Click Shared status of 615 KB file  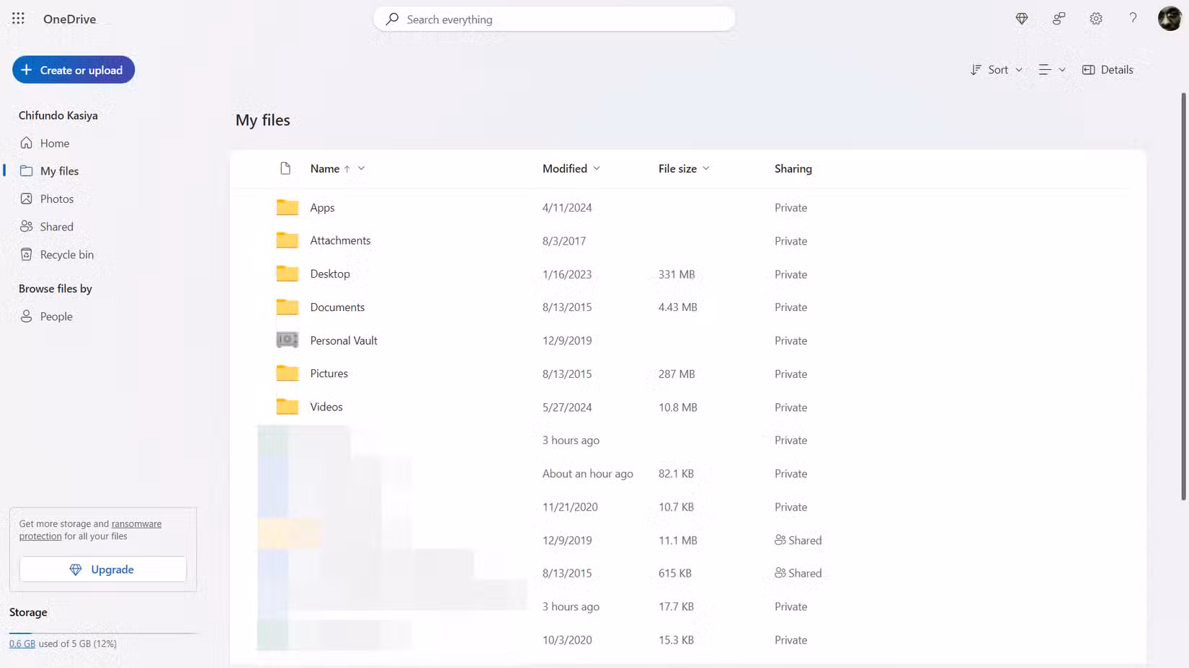pyautogui.click(x=798, y=573)
